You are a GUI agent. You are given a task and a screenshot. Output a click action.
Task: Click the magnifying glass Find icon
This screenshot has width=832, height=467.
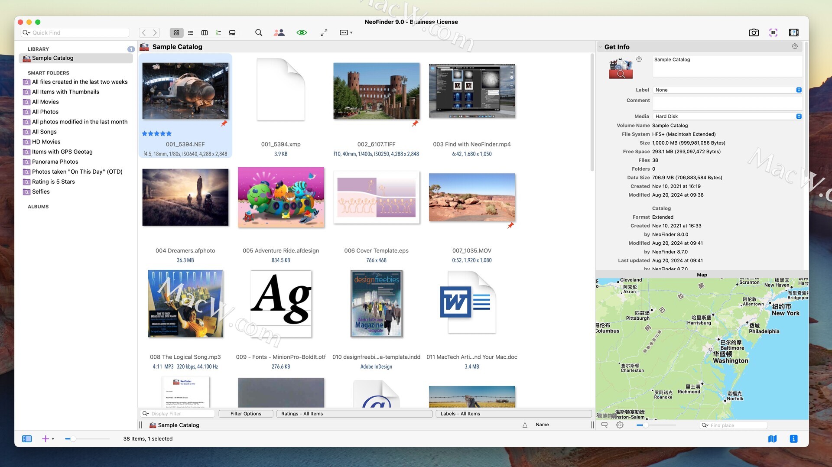tap(259, 32)
